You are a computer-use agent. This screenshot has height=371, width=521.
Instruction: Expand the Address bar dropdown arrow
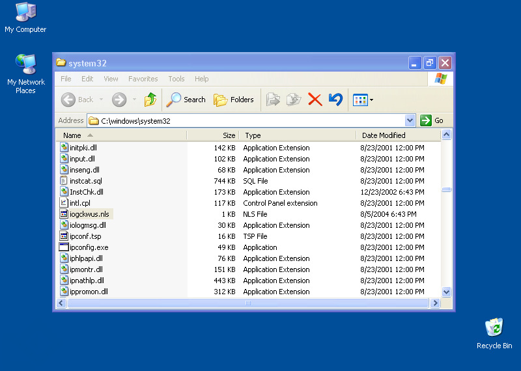pyautogui.click(x=410, y=120)
